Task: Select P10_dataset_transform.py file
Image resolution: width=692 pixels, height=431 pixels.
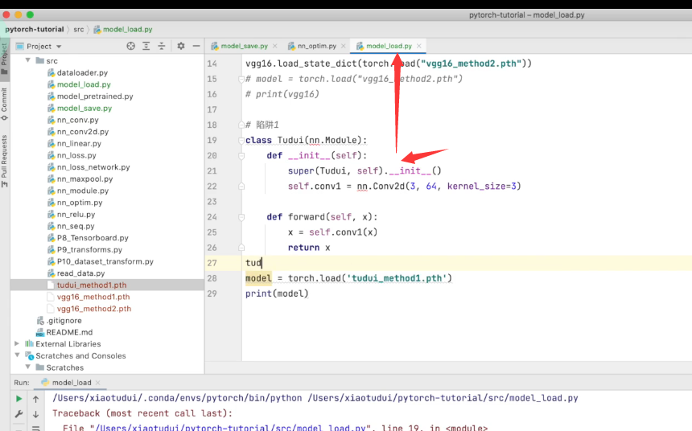Action: pos(105,261)
